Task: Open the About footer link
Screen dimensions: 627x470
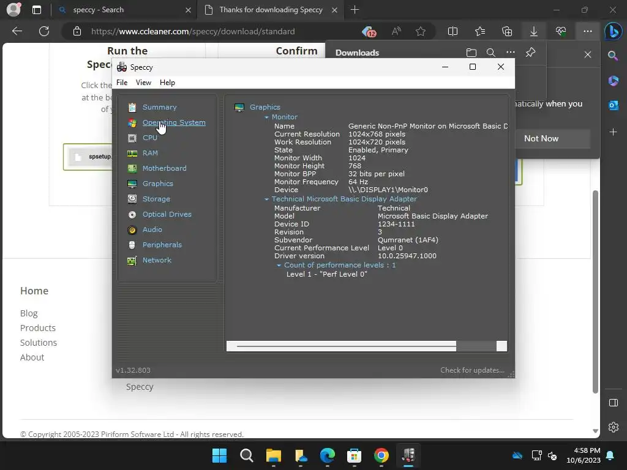Action: pyautogui.click(x=32, y=357)
